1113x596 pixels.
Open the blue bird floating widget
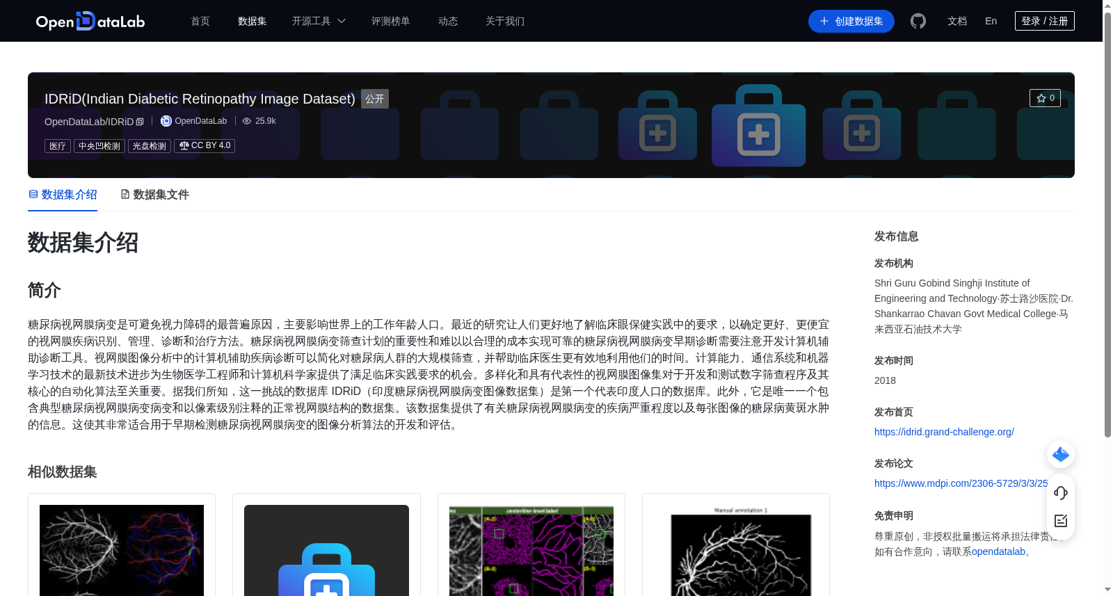(1061, 455)
